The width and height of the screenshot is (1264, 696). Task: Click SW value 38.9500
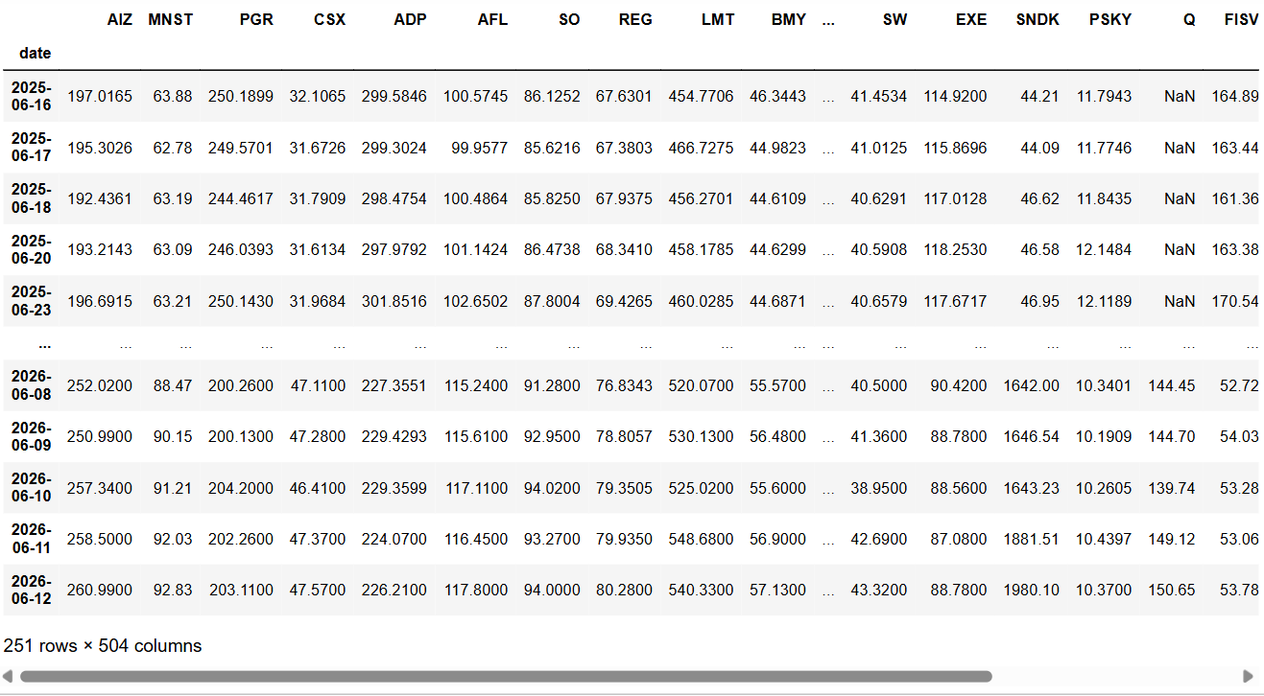point(879,488)
